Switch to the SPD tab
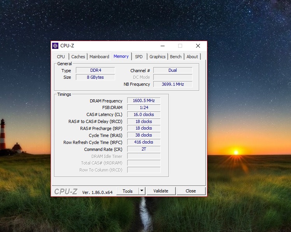Screen dimensions: 291x232 tap(139, 57)
